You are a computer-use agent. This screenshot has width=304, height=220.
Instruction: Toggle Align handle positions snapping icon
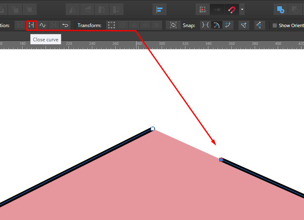244,25
